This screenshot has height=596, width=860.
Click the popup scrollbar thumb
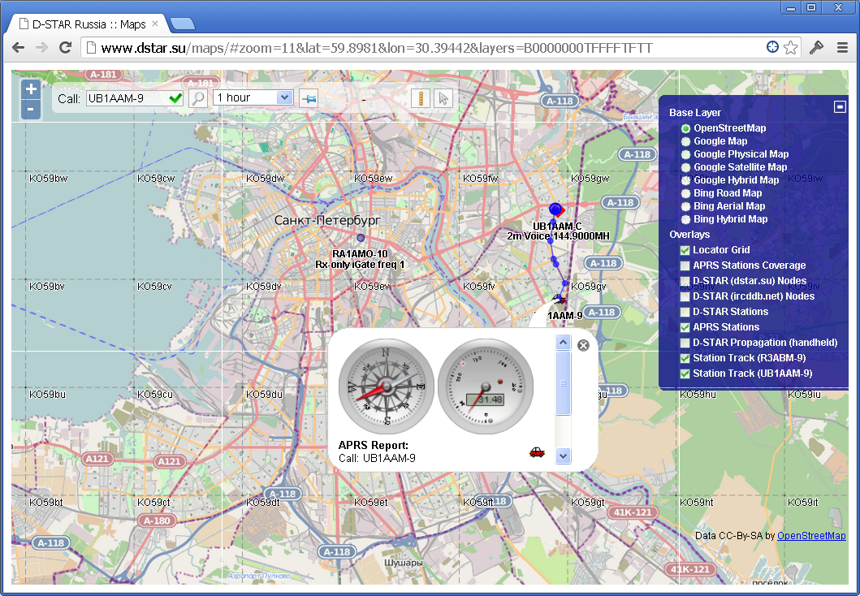tap(563, 383)
